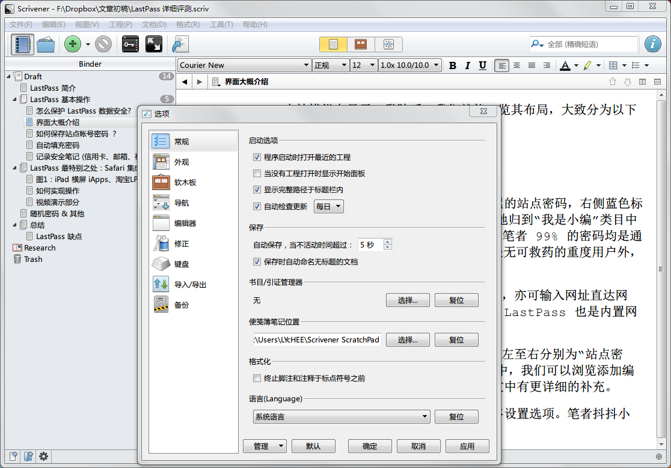Open the 键盘 (Keyboard) options section

coord(182,264)
